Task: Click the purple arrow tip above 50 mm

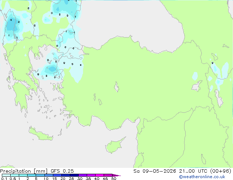Action: point(116,175)
